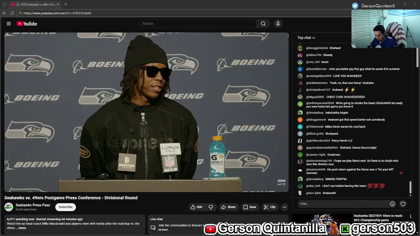The width and height of the screenshot is (420, 236).
Task: Like the video with thumbs up
Action: point(197,207)
